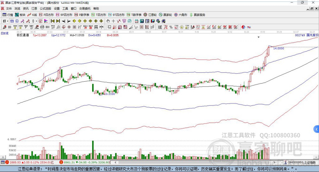This screenshot has height=172, width=319.
Task: Toggle the highlighted blue grid chart icon
Action: (x=12, y=21)
